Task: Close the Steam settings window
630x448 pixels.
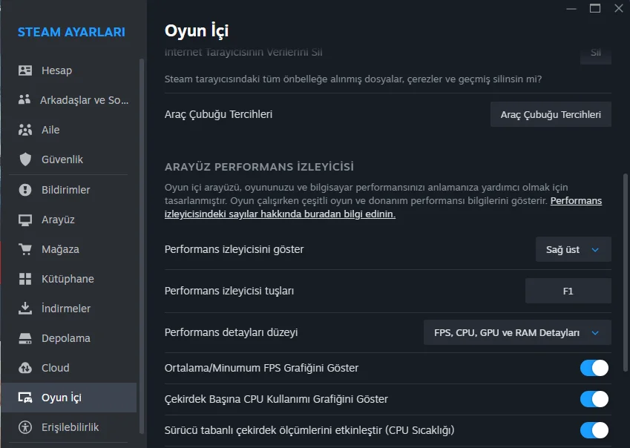Action: point(619,8)
